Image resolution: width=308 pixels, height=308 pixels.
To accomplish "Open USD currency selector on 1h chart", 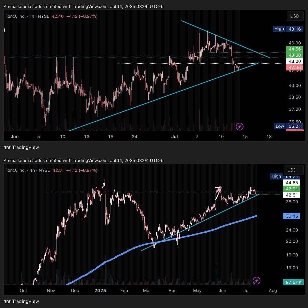I will point(295,16).
